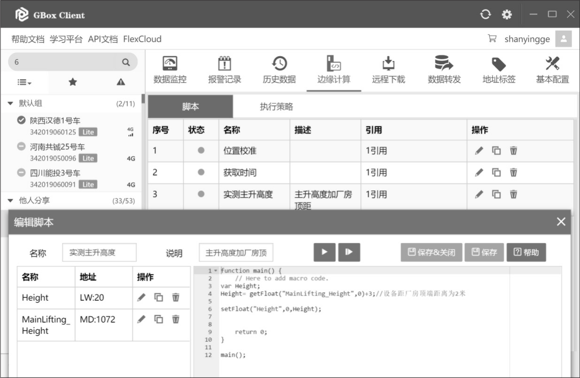
Task: Delete the 获取时间 script row
Action: click(x=513, y=173)
